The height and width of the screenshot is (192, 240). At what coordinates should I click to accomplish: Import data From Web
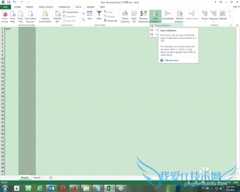(x=12, y=17)
